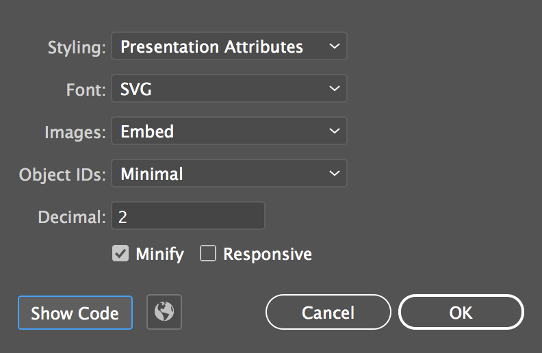The image size is (542, 353).
Task: Click the Embed images option value
Action: coord(147,131)
